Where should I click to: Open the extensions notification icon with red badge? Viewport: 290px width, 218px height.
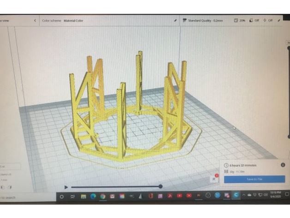pyautogui.click(x=215, y=178)
